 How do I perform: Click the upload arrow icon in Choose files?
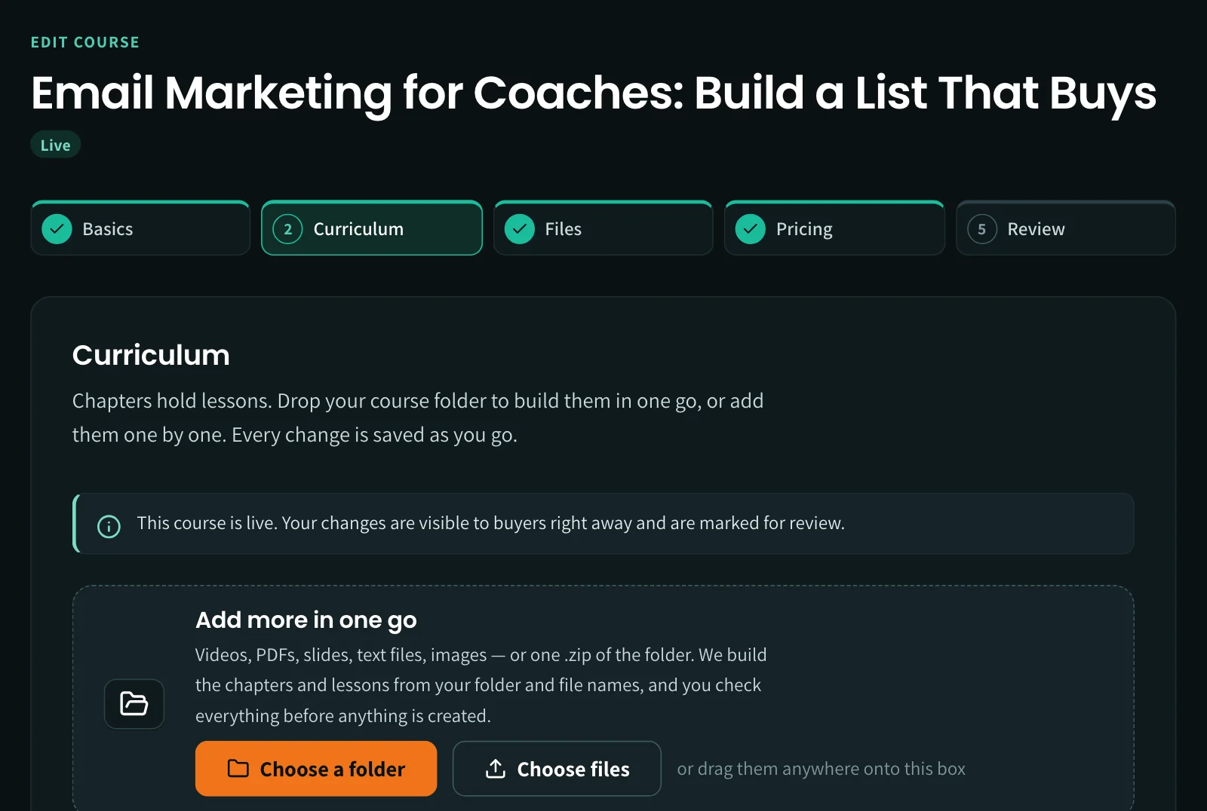[x=496, y=768]
